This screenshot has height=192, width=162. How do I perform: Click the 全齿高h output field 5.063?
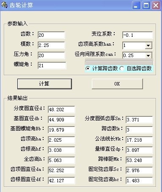(x=61, y=160)
